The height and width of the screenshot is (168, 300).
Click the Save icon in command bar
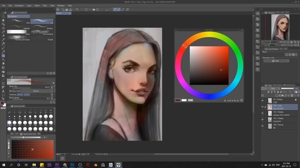click(x=70, y=9)
